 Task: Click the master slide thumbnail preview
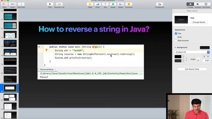181,20
